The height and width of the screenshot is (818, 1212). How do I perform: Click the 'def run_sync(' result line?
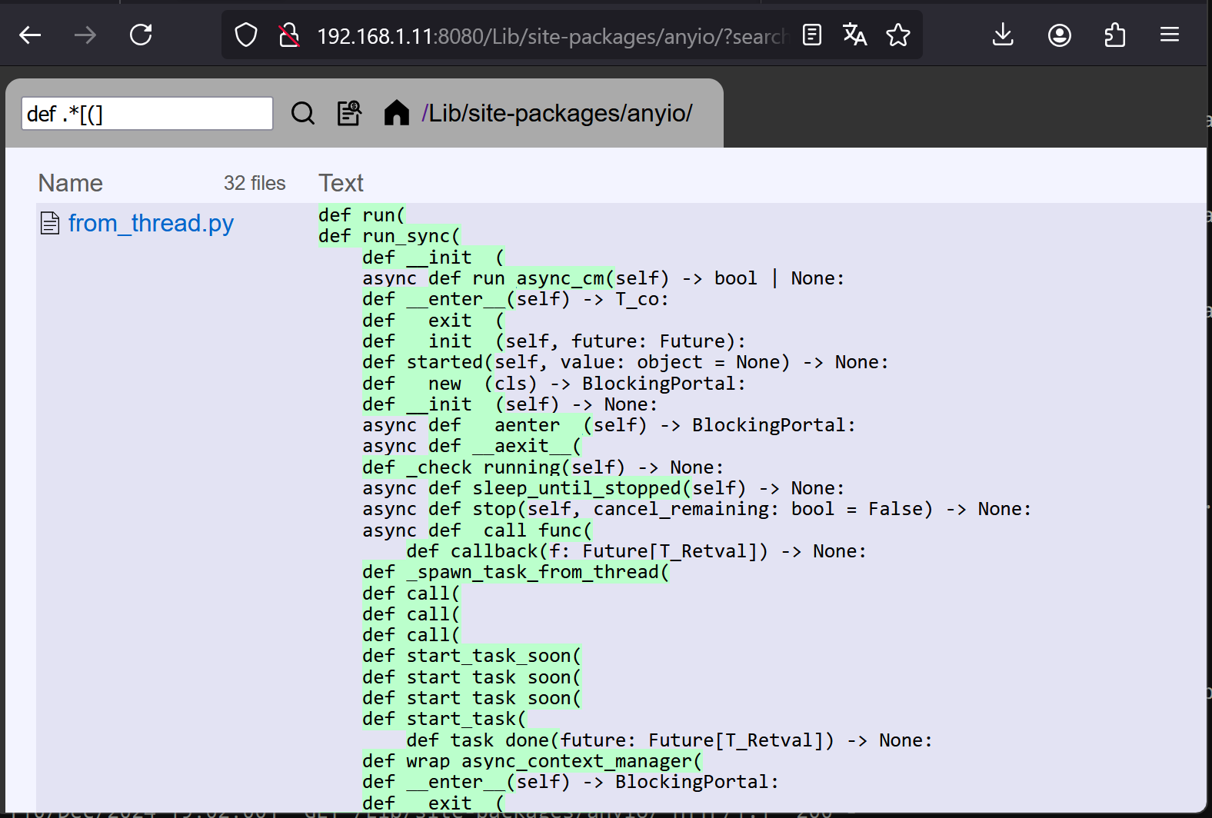[389, 236]
